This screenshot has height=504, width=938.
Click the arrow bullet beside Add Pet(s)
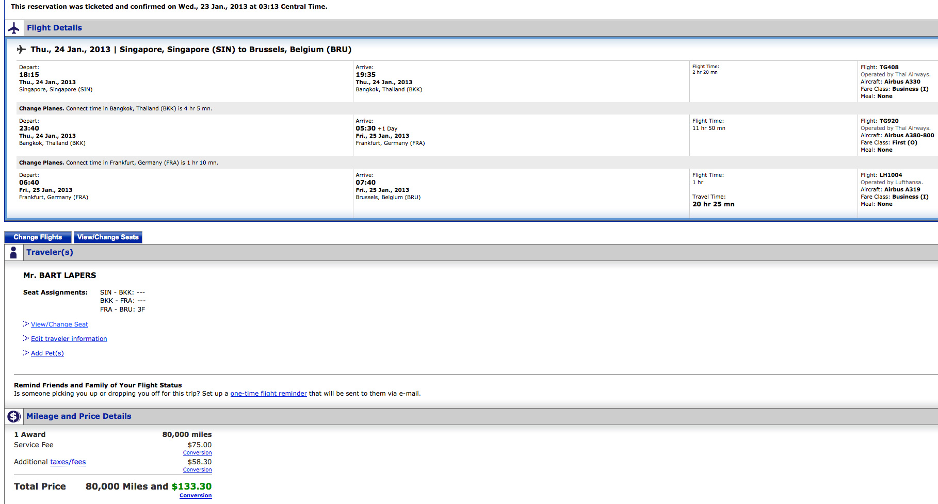tap(26, 353)
